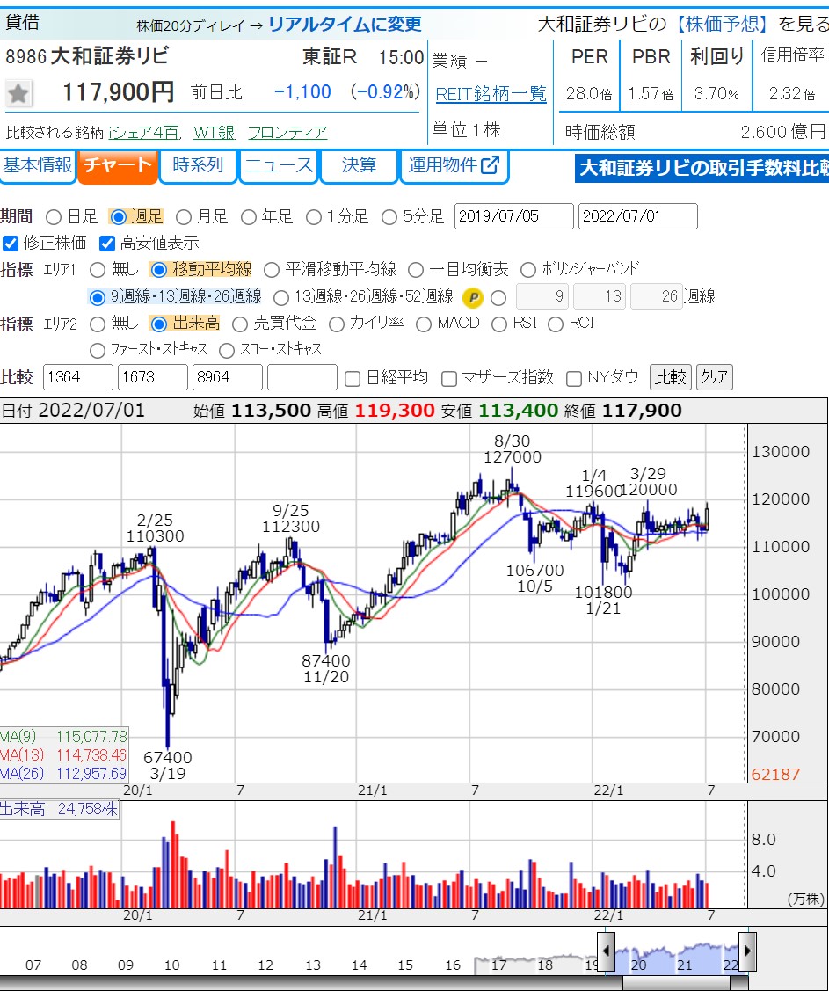The width and height of the screenshot is (829, 998).
Task: Click the リアルタイムに変更 link
Action: coord(345,25)
